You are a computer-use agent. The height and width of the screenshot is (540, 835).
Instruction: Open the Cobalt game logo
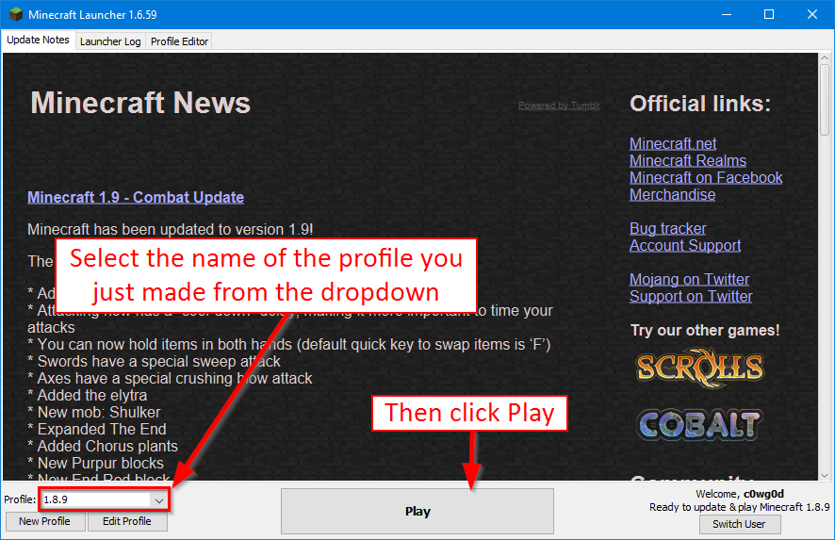pos(699,424)
